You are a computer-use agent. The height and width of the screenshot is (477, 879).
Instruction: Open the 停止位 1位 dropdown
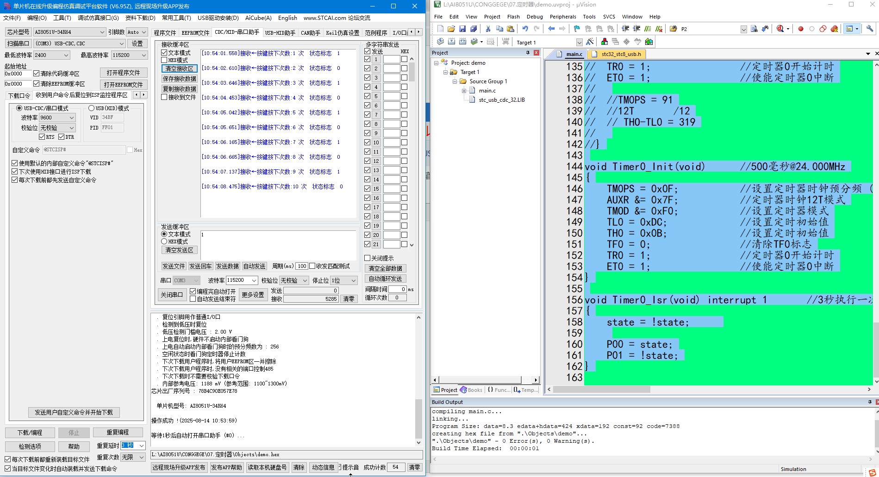354,280
